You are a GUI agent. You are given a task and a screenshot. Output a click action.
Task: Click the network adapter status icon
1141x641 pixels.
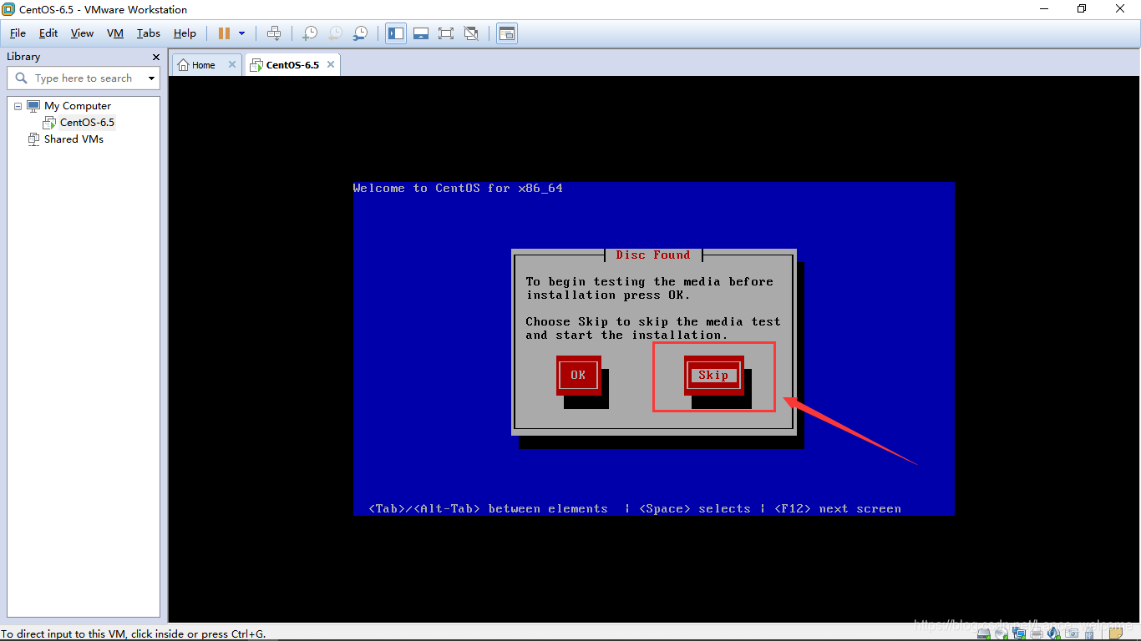(x=1019, y=633)
